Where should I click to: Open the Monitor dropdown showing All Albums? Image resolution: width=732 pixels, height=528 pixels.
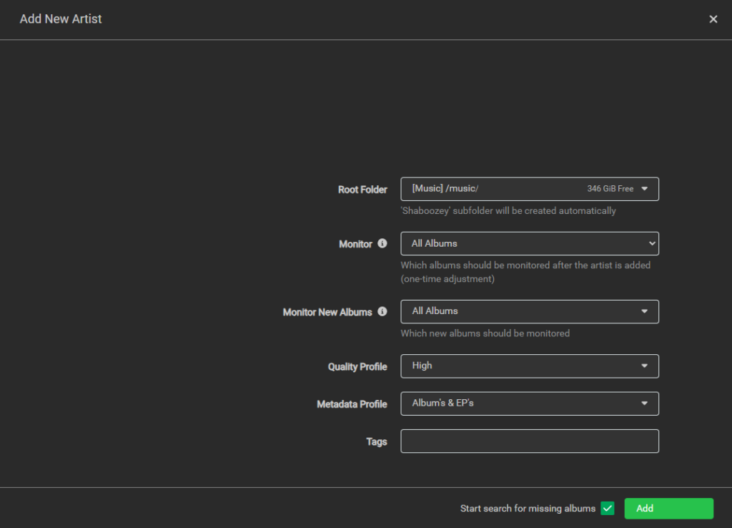(529, 243)
